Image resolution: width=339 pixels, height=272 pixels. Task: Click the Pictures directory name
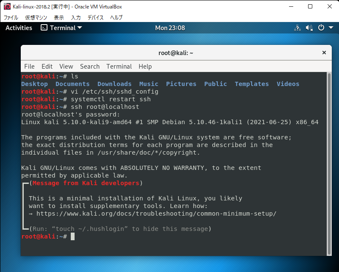click(x=181, y=84)
